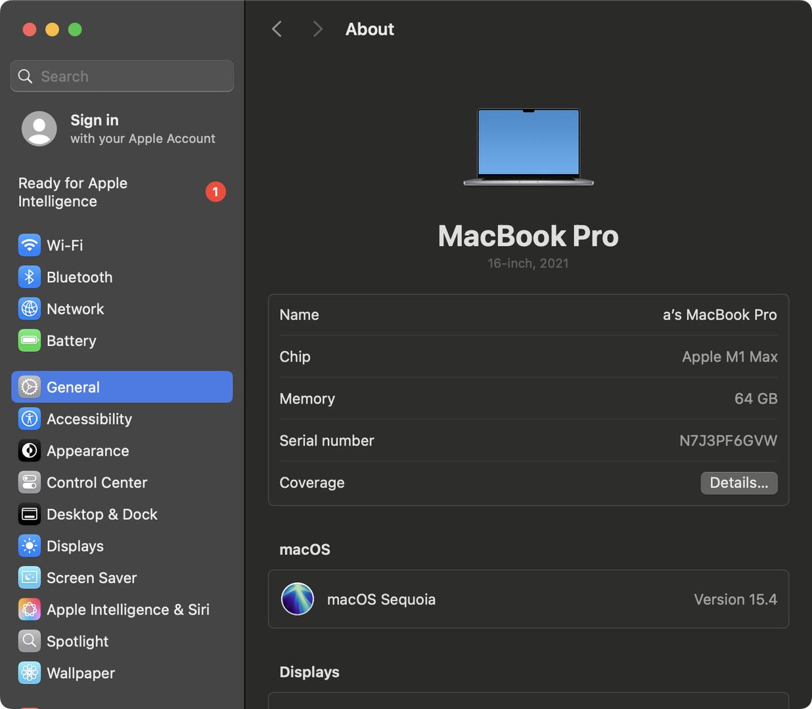Click the 64 GB memory value
This screenshot has width=812, height=709.
(x=756, y=398)
